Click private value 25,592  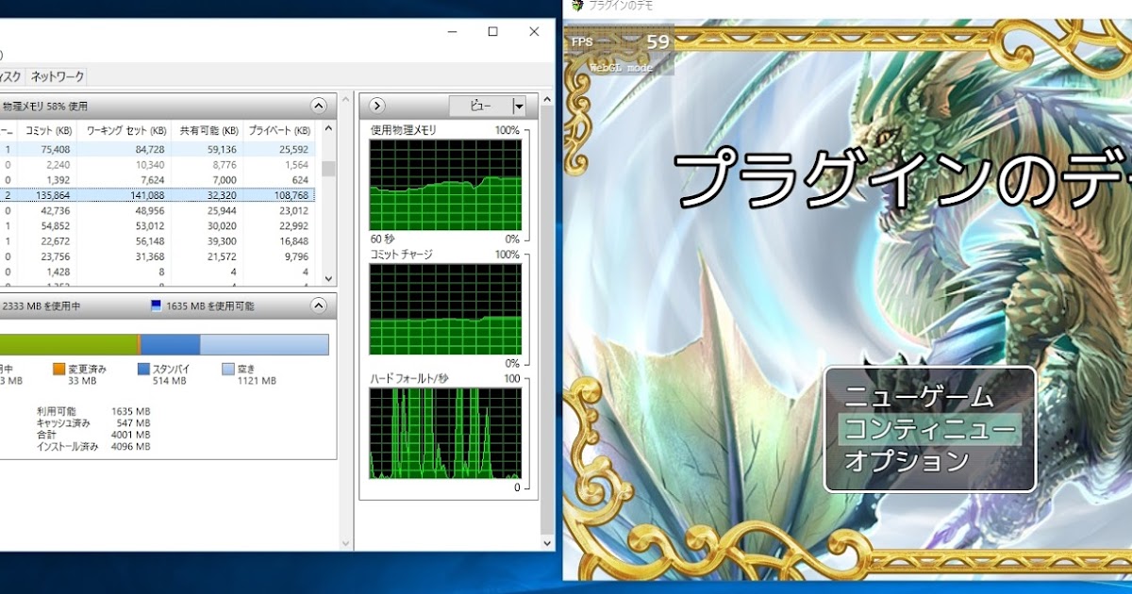292,149
